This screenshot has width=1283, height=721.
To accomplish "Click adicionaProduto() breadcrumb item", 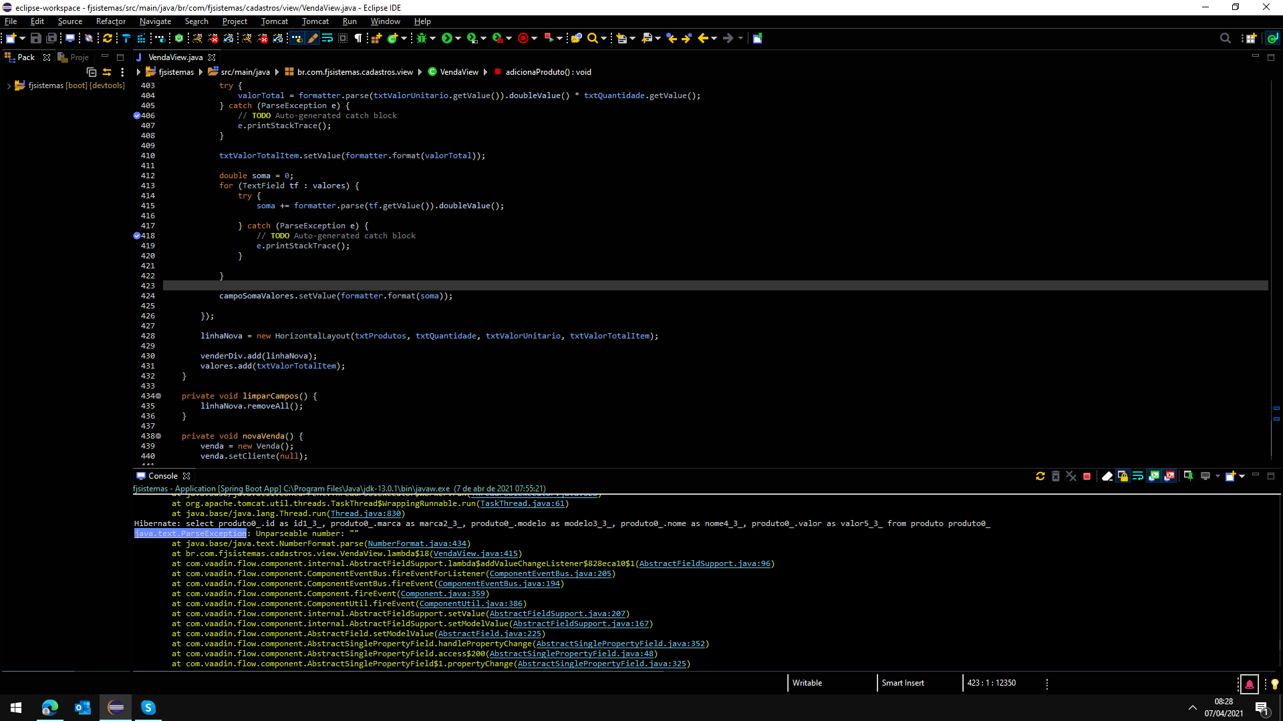I will click(542, 72).
